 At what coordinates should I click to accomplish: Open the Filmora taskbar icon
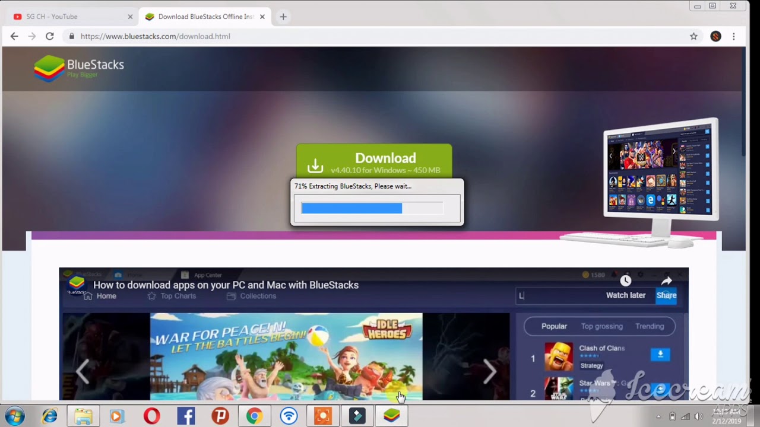357,416
